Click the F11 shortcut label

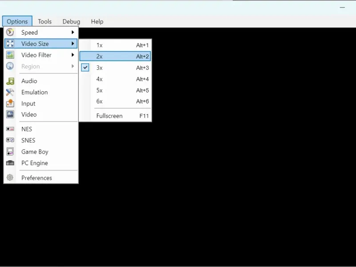click(144, 116)
